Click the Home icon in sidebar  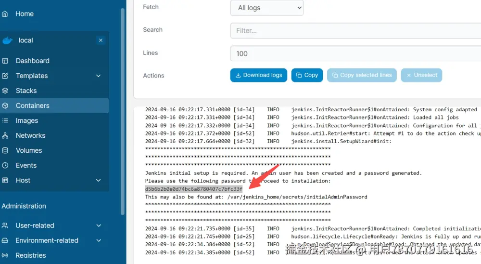5,14
